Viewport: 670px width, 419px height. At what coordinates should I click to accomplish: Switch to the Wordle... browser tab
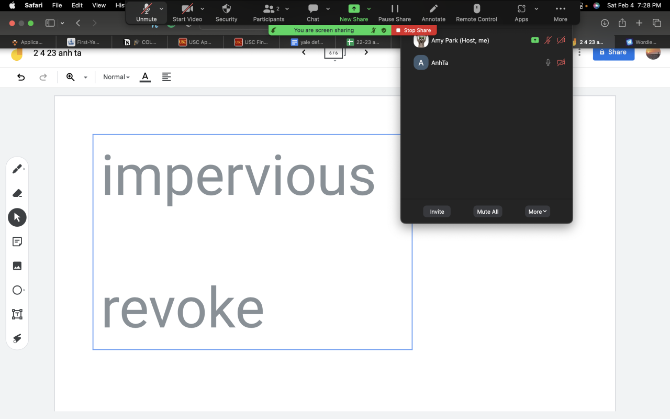click(642, 42)
